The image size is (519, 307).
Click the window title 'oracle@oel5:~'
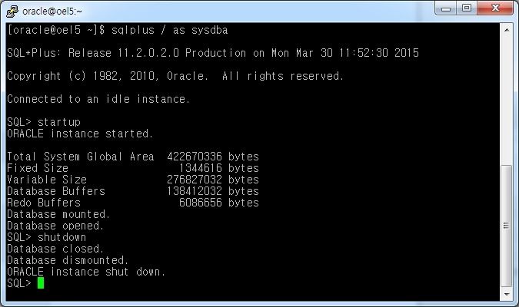tap(52, 12)
